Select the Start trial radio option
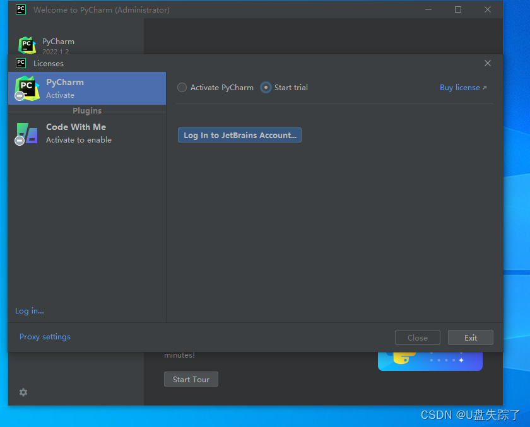This screenshot has height=427, width=530. [x=284, y=88]
